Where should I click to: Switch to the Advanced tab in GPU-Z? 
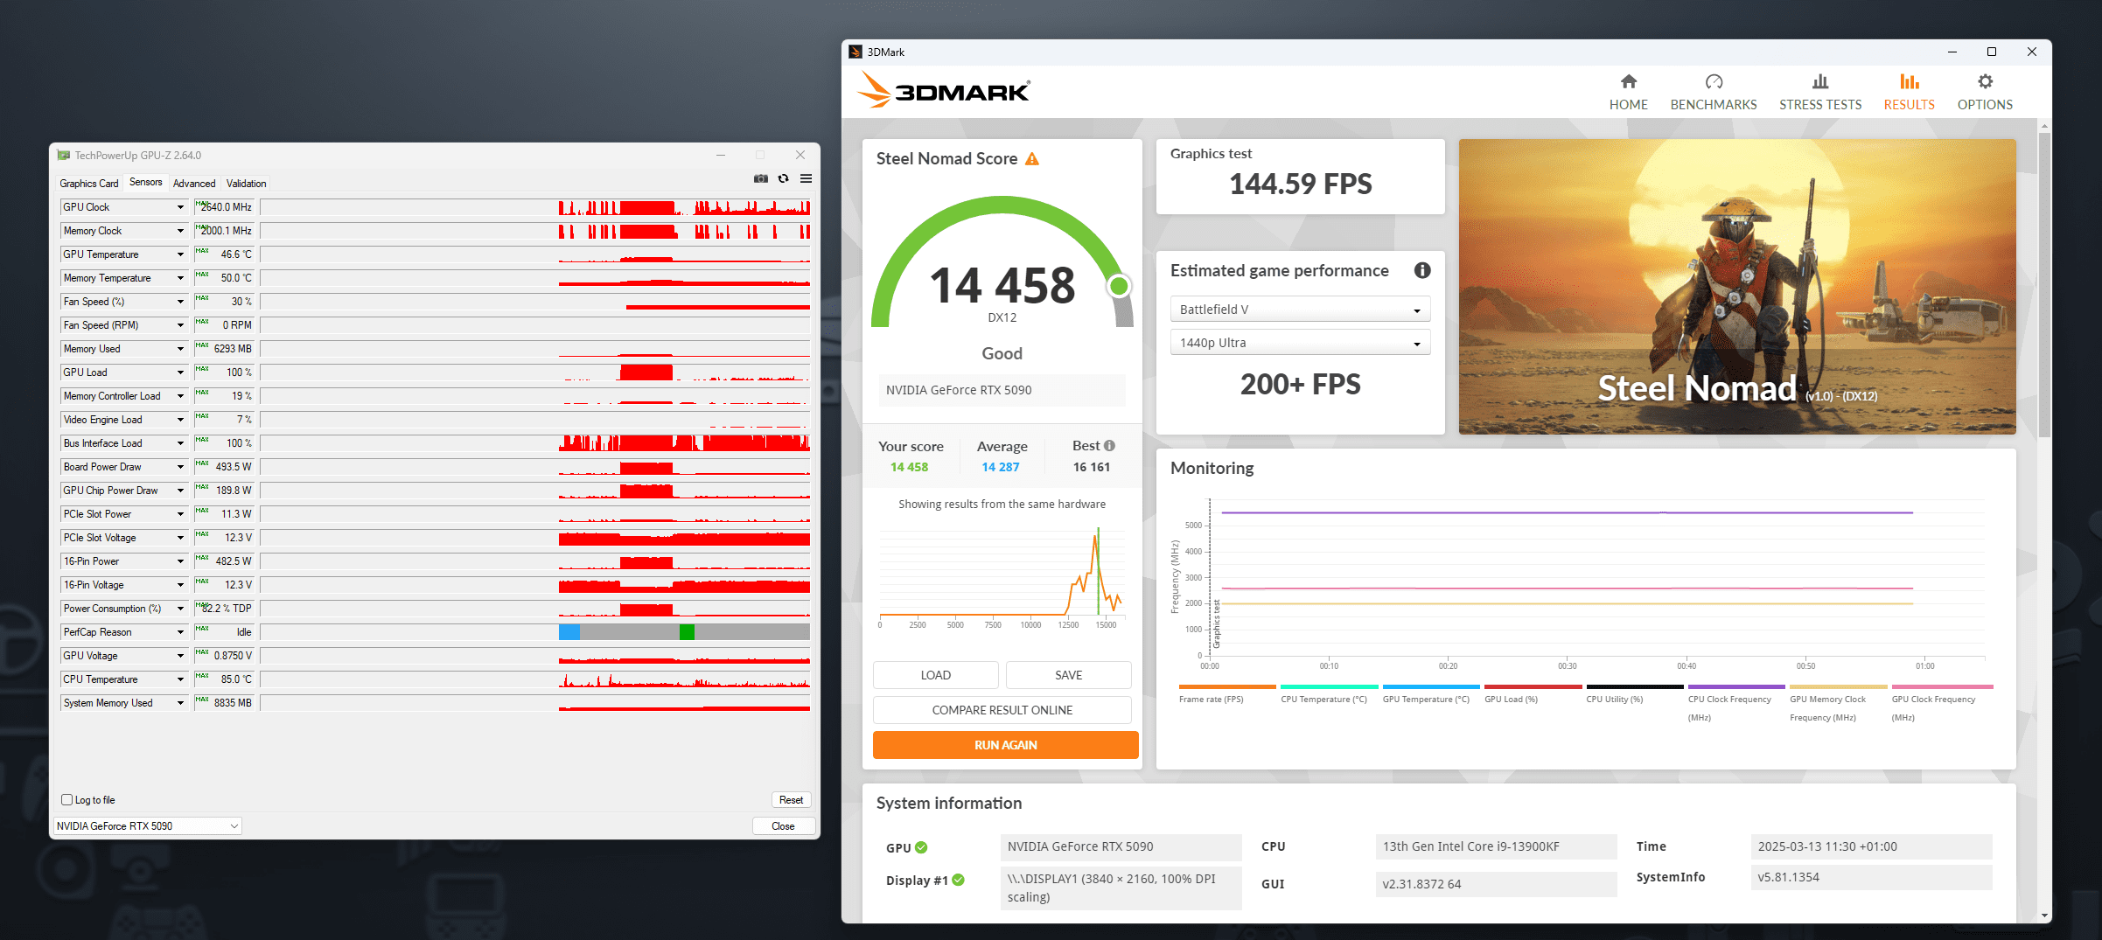(194, 184)
